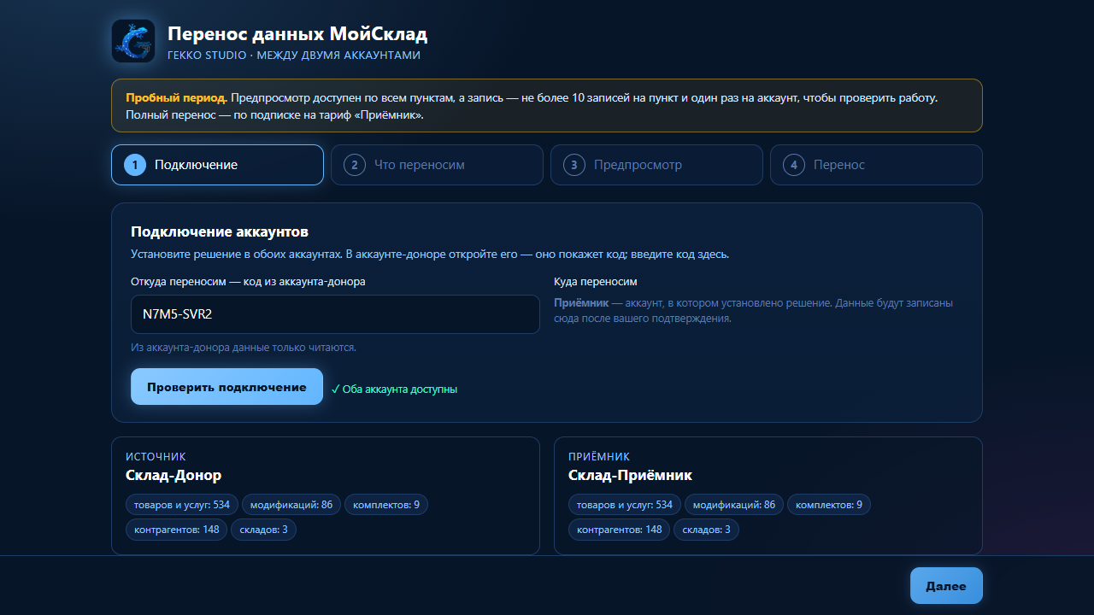The image size is (1094, 615).
Task: Click товаров и услуг: 534 in the Приёмник card
Action: coord(625,505)
